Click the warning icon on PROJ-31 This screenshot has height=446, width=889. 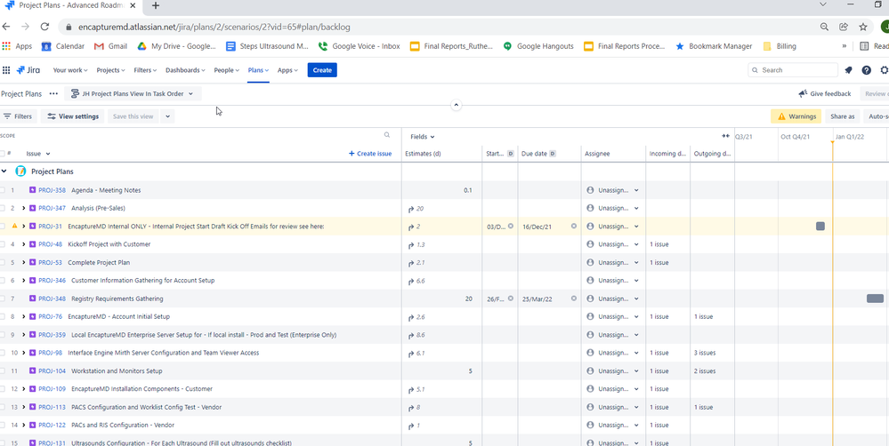14,227
